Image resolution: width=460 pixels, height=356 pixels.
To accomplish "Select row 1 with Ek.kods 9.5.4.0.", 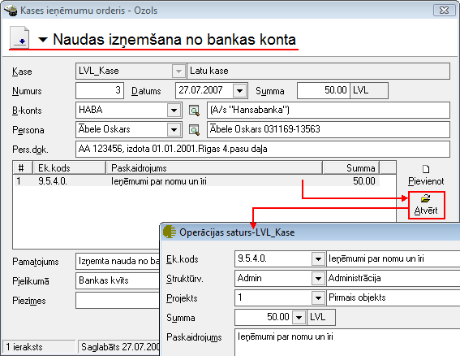I will [x=197, y=181].
